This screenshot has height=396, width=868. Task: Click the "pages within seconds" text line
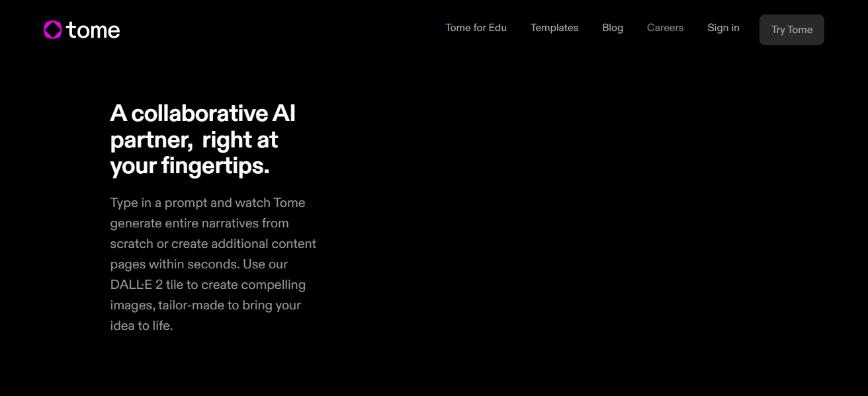pos(198,264)
